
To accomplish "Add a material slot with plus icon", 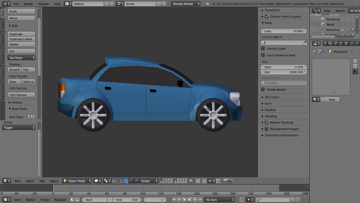I will tap(355, 61).
